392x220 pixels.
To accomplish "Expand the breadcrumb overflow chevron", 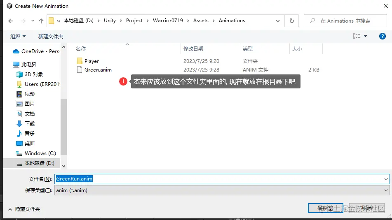I will (59, 21).
